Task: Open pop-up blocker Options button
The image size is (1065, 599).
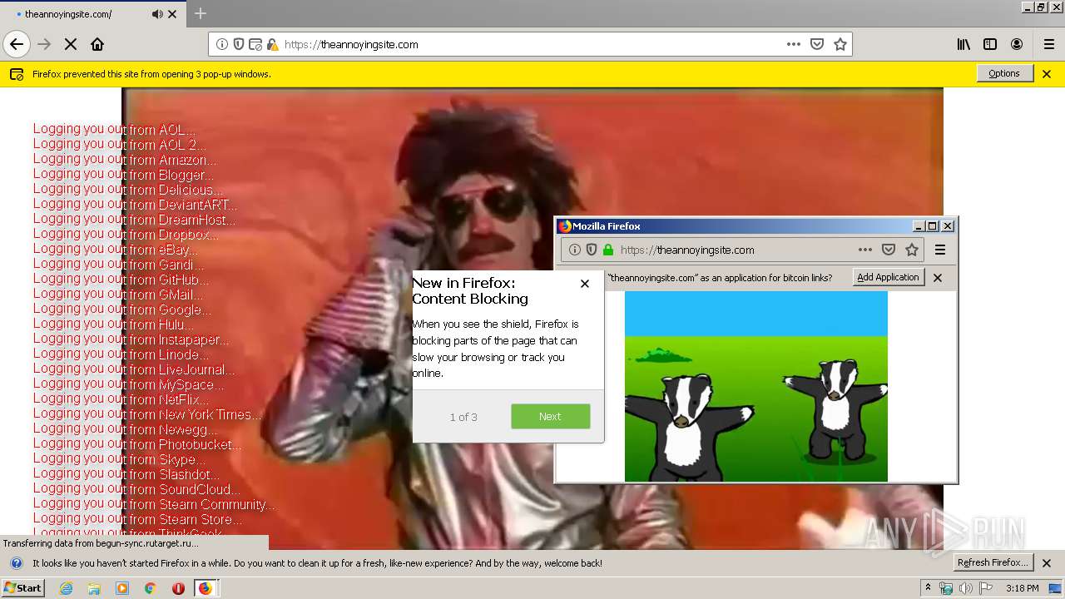Action: [x=1004, y=73]
